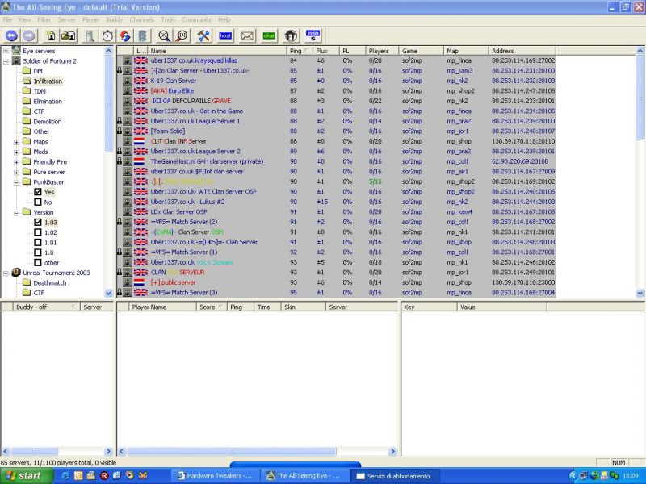Collapse the Version filter node

16,212
